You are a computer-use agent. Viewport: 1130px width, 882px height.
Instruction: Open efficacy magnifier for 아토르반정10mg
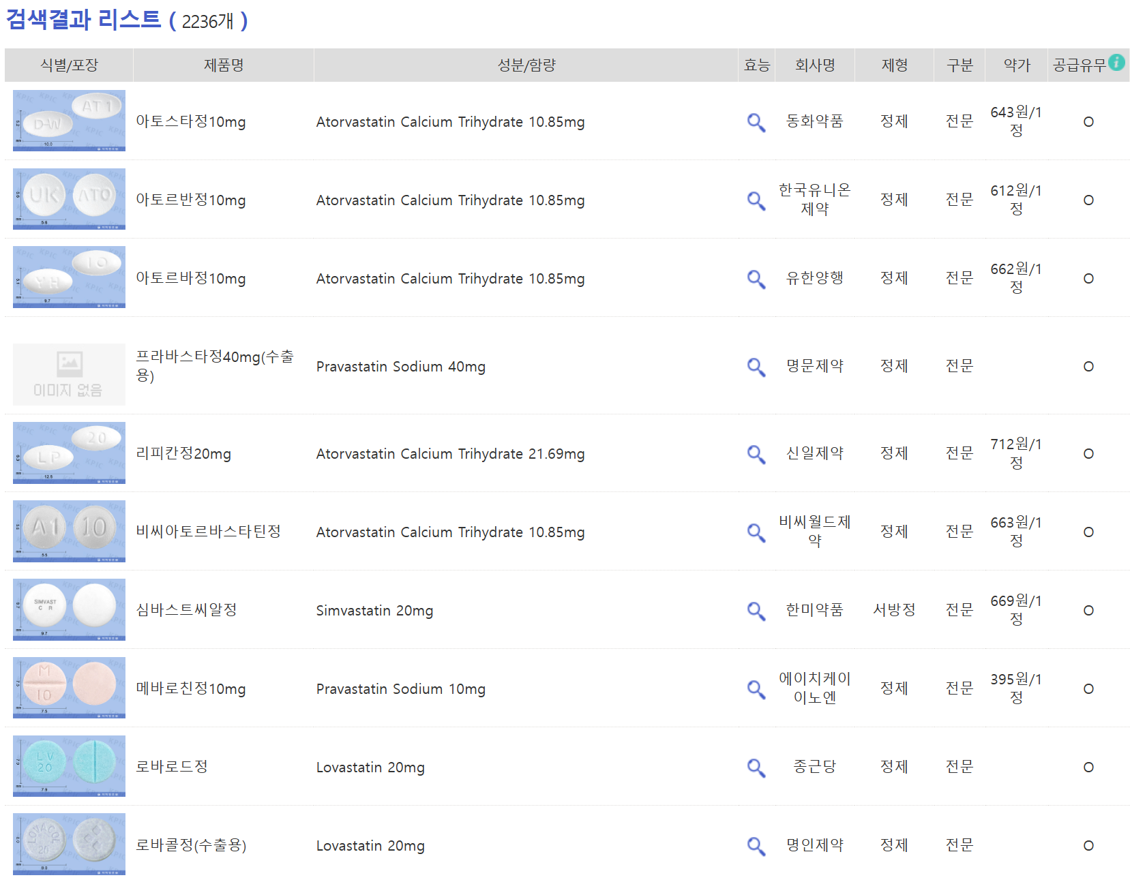pos(756,200)
